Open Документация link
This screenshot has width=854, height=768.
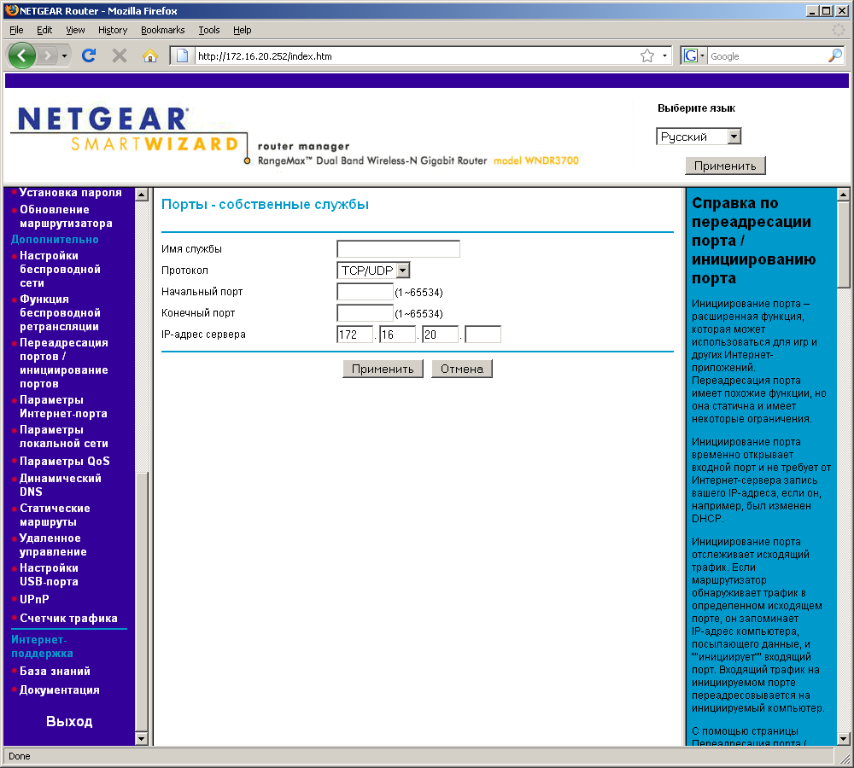pyautogui.click(x=60, y=689)
